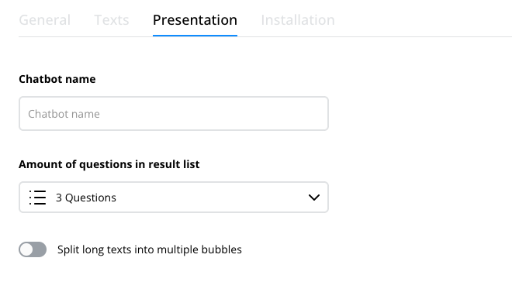Click the empty middle of the questions dropdown
Image resolution: width=512 pixels, height=306 pixels.
pyautogui.click(x=213, y=198)
